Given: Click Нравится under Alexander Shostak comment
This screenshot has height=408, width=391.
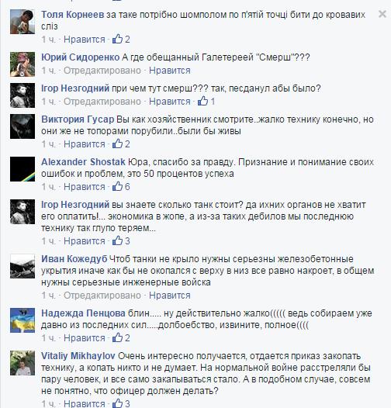Looking at the screenshot, I should (x=85, y=187).
